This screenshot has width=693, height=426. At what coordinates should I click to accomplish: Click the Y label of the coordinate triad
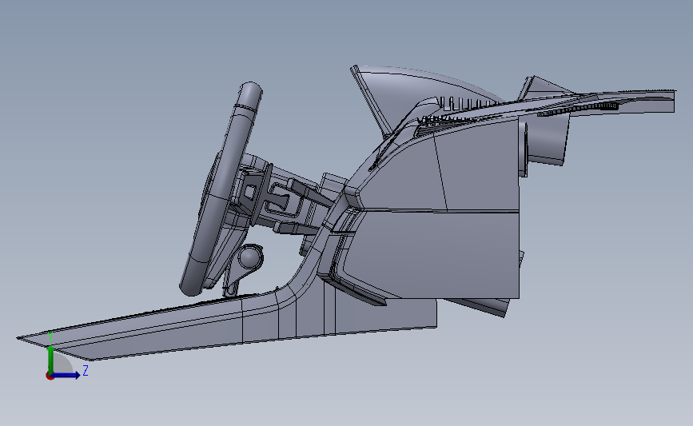(x=50, y=337)
